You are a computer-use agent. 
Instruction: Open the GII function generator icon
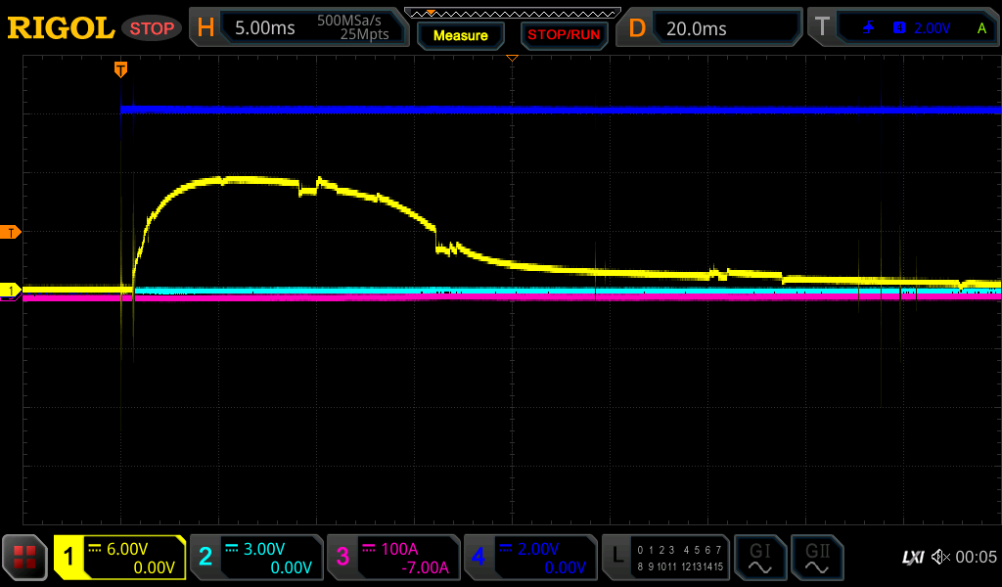(x=817, y=558)
